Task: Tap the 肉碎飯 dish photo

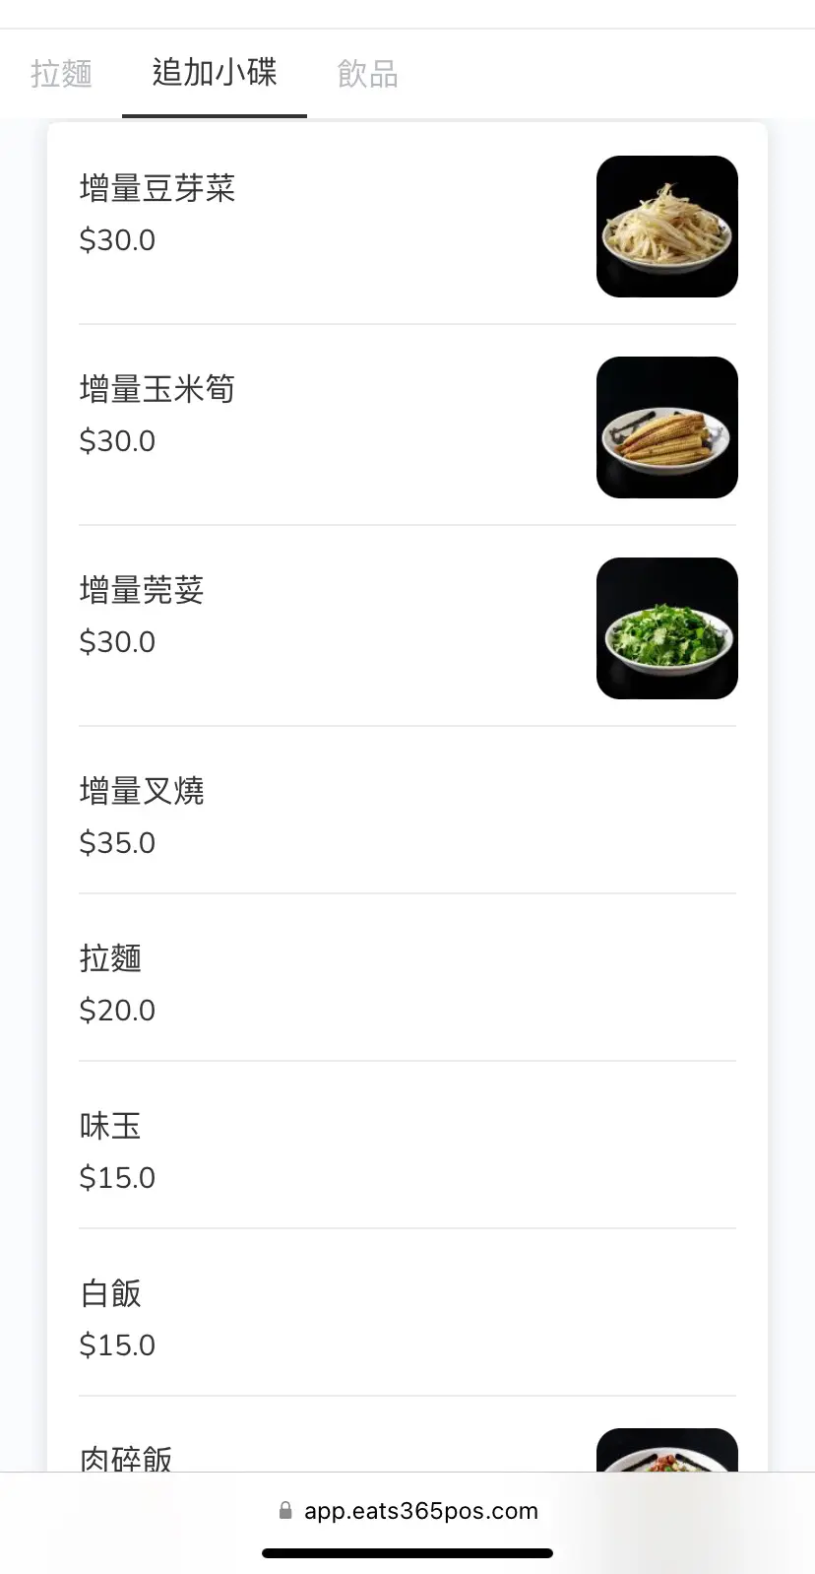Action: [x=666, y=1451]
